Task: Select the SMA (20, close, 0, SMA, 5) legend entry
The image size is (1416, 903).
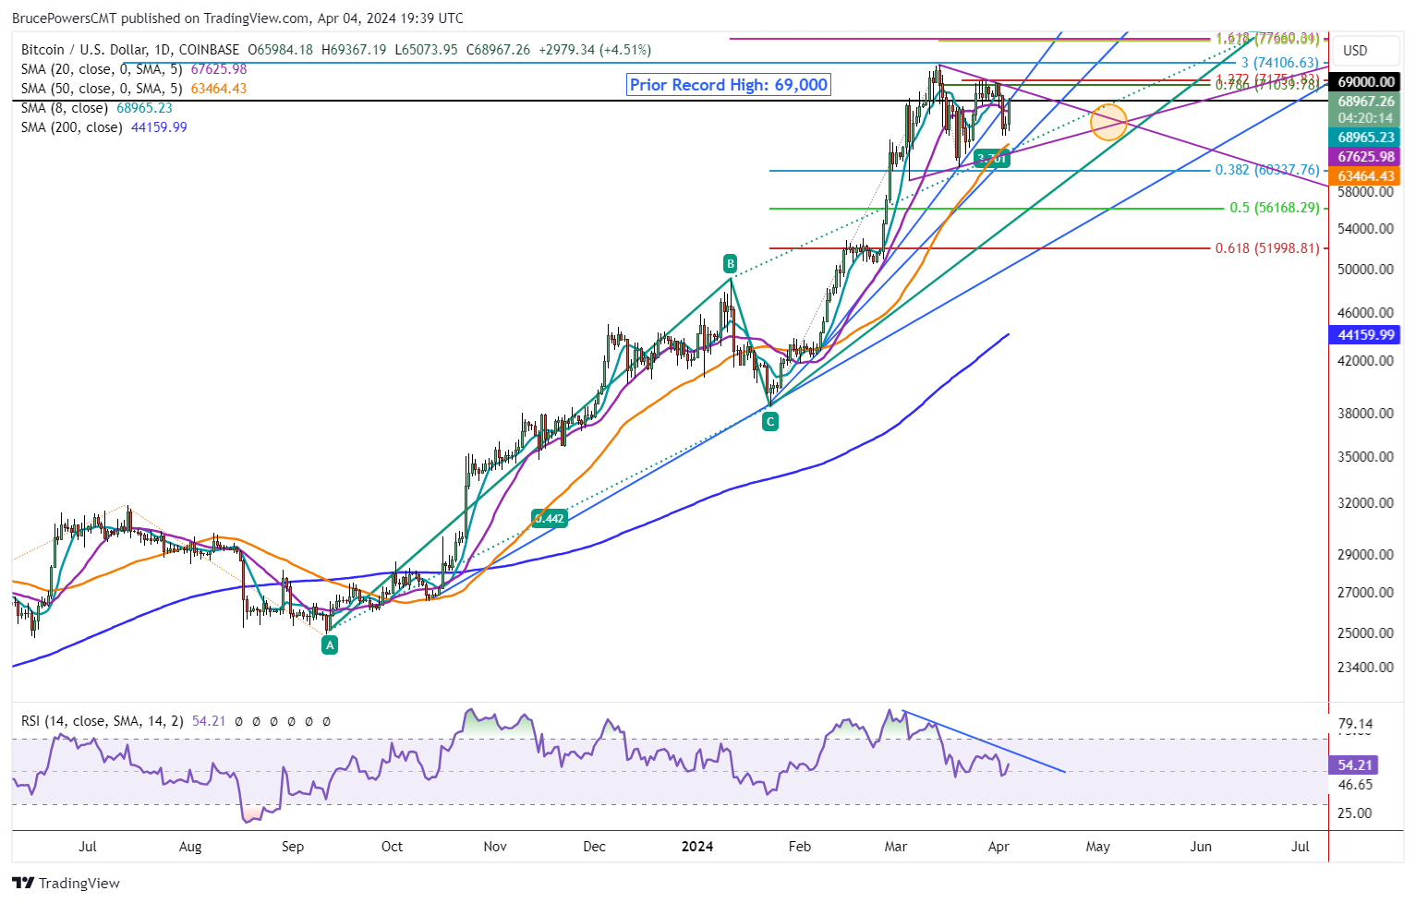Action: pyautogui.click(x=102, y=69)
